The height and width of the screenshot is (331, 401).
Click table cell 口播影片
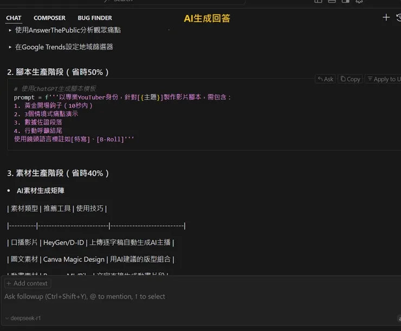tap(24, 243)
